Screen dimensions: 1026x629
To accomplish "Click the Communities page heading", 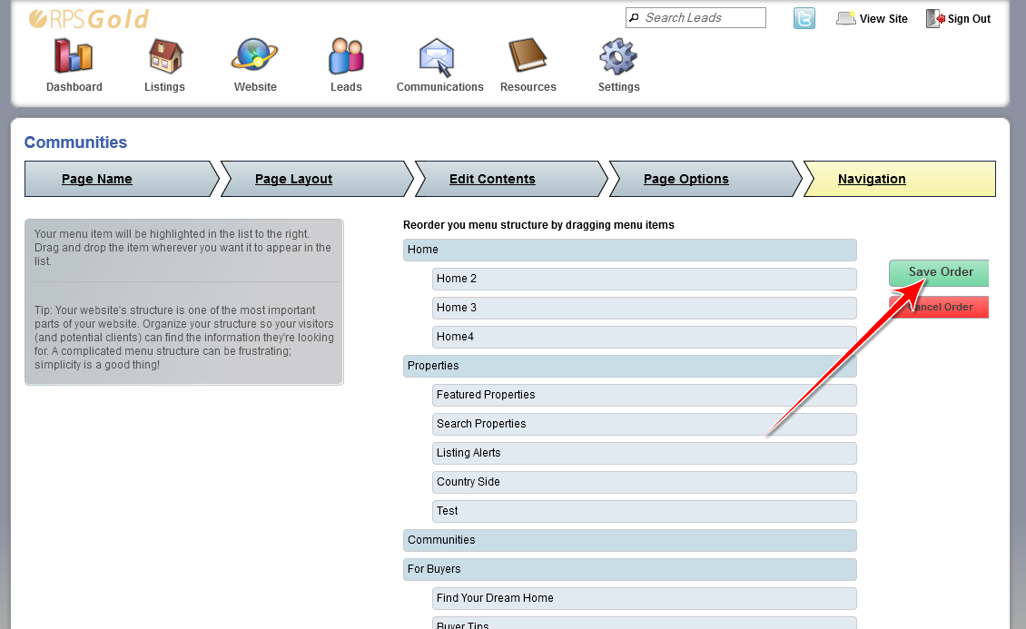I will pyautogui.click(x=76, y=143).
